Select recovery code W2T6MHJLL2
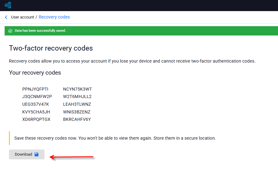 77,96
